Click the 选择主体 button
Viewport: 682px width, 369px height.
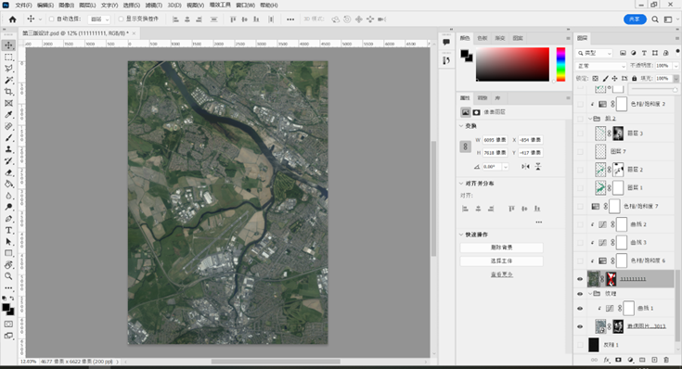(x=501, y=261)
